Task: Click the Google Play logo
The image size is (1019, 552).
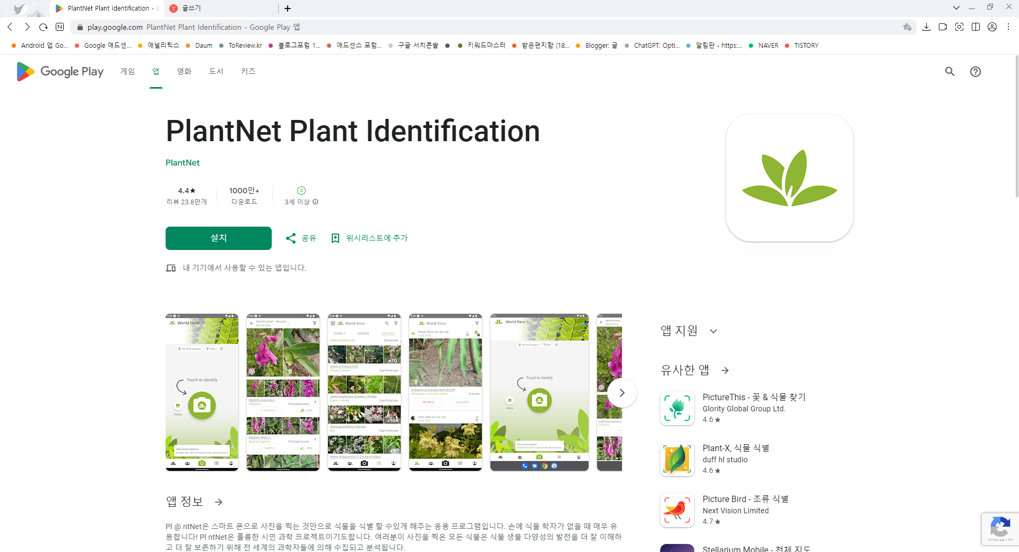Action: point(59,72)
